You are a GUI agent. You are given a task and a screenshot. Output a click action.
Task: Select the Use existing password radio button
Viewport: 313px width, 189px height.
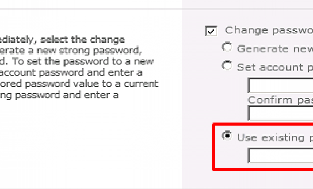[227, 136]
